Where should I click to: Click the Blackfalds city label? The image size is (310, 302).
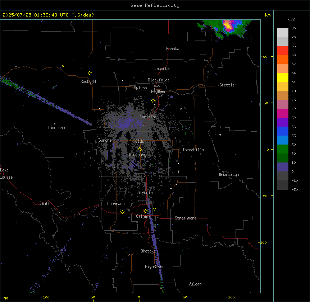coord(159,80)
